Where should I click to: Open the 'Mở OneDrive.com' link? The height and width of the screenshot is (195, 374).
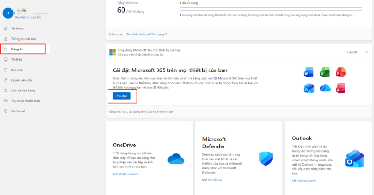tap(125, 174)
